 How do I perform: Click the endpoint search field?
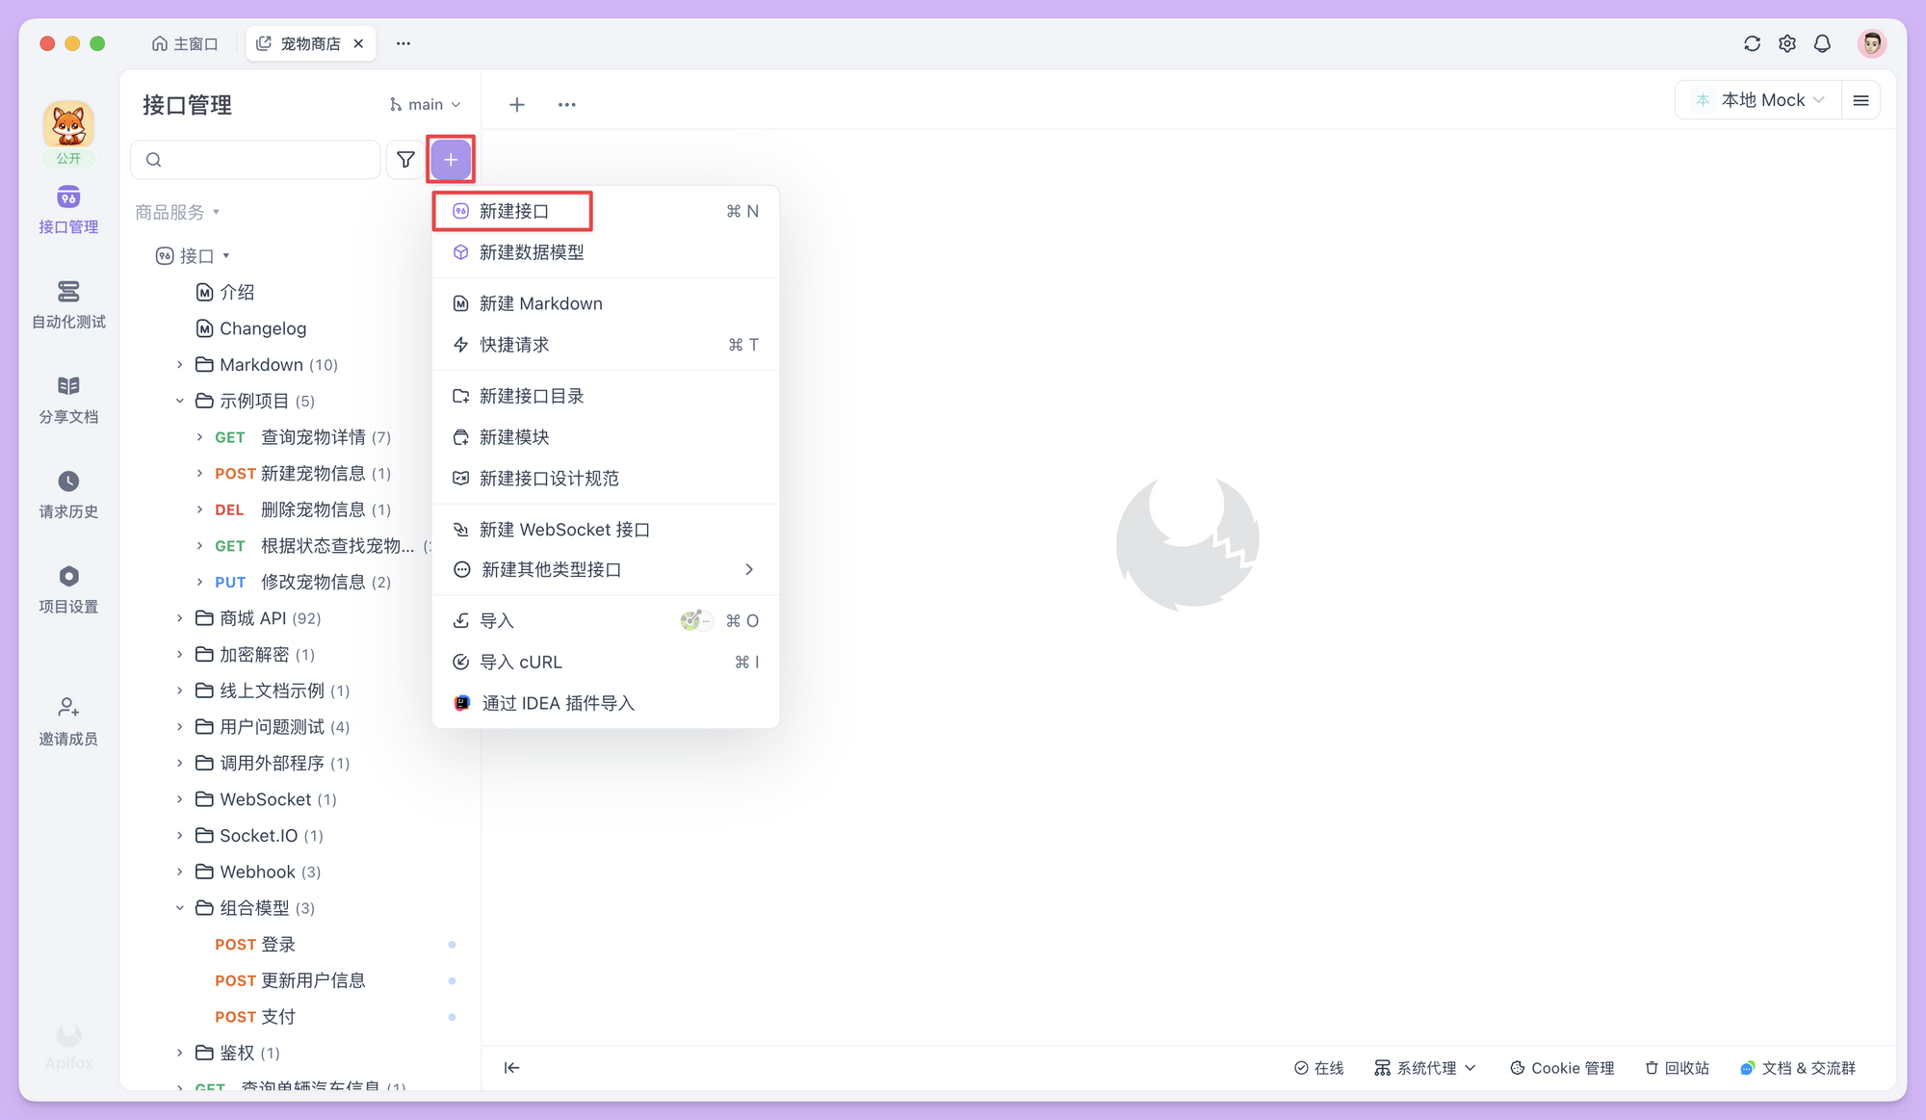pos(255,159)
